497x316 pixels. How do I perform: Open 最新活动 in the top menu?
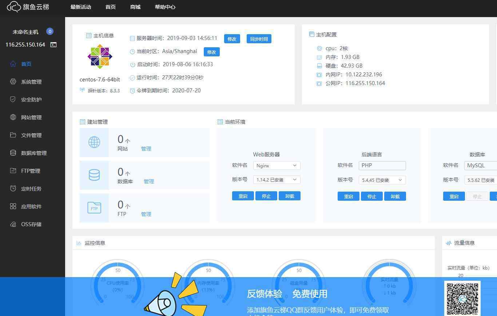click(81, 7)
